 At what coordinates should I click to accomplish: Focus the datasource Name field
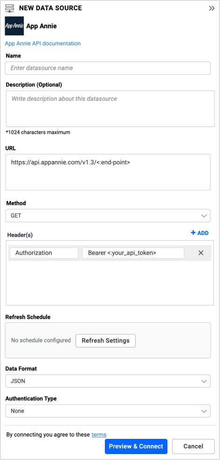coord(108,68)
